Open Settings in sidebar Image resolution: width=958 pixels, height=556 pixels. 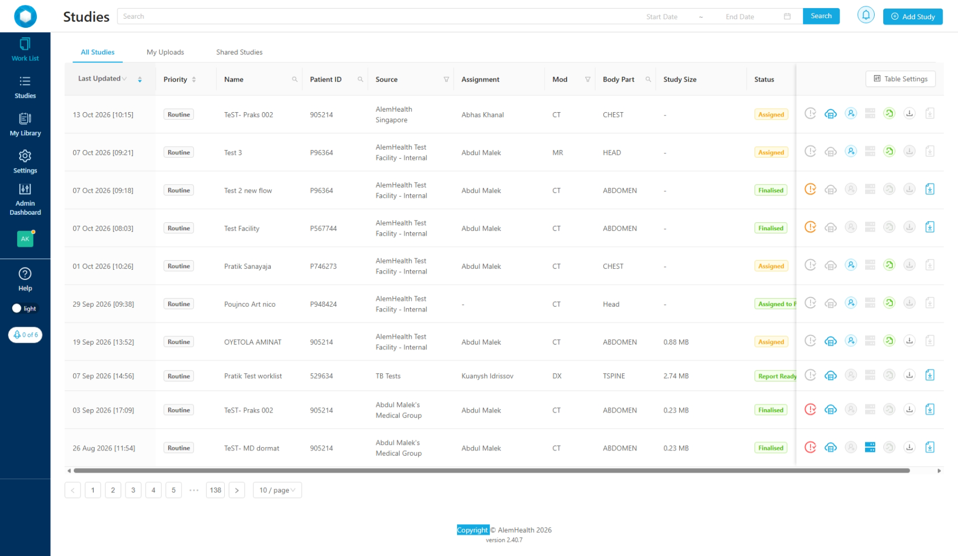(x=25, y=162)
